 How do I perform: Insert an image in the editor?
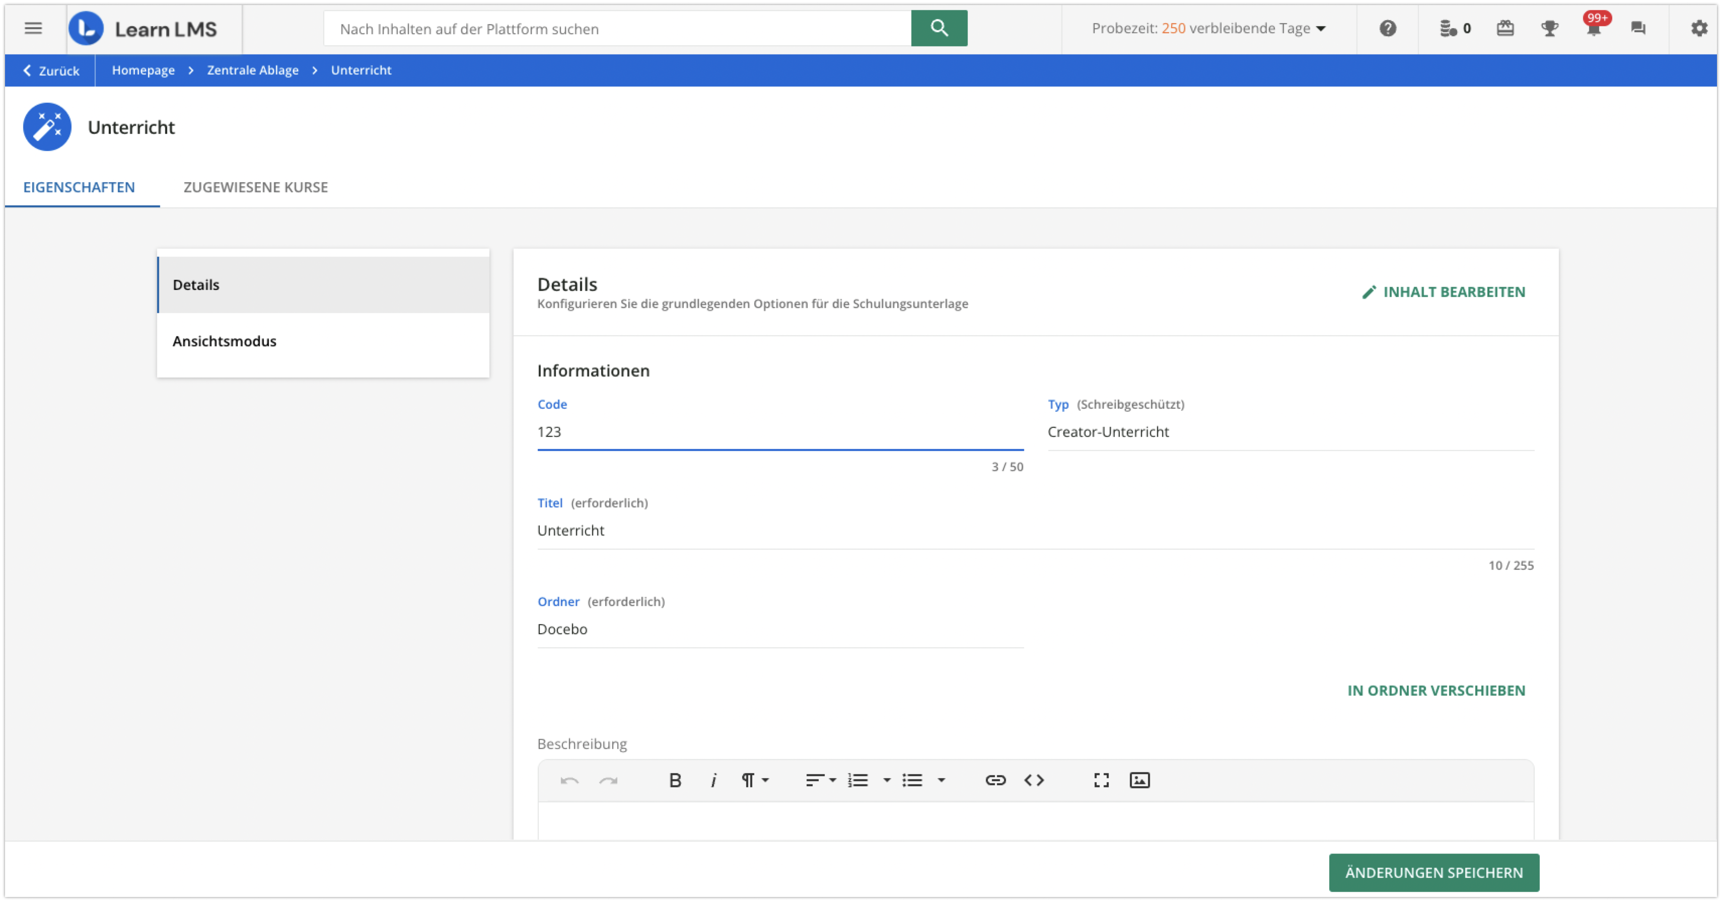pyautogui.click(x=1139, y=780)
